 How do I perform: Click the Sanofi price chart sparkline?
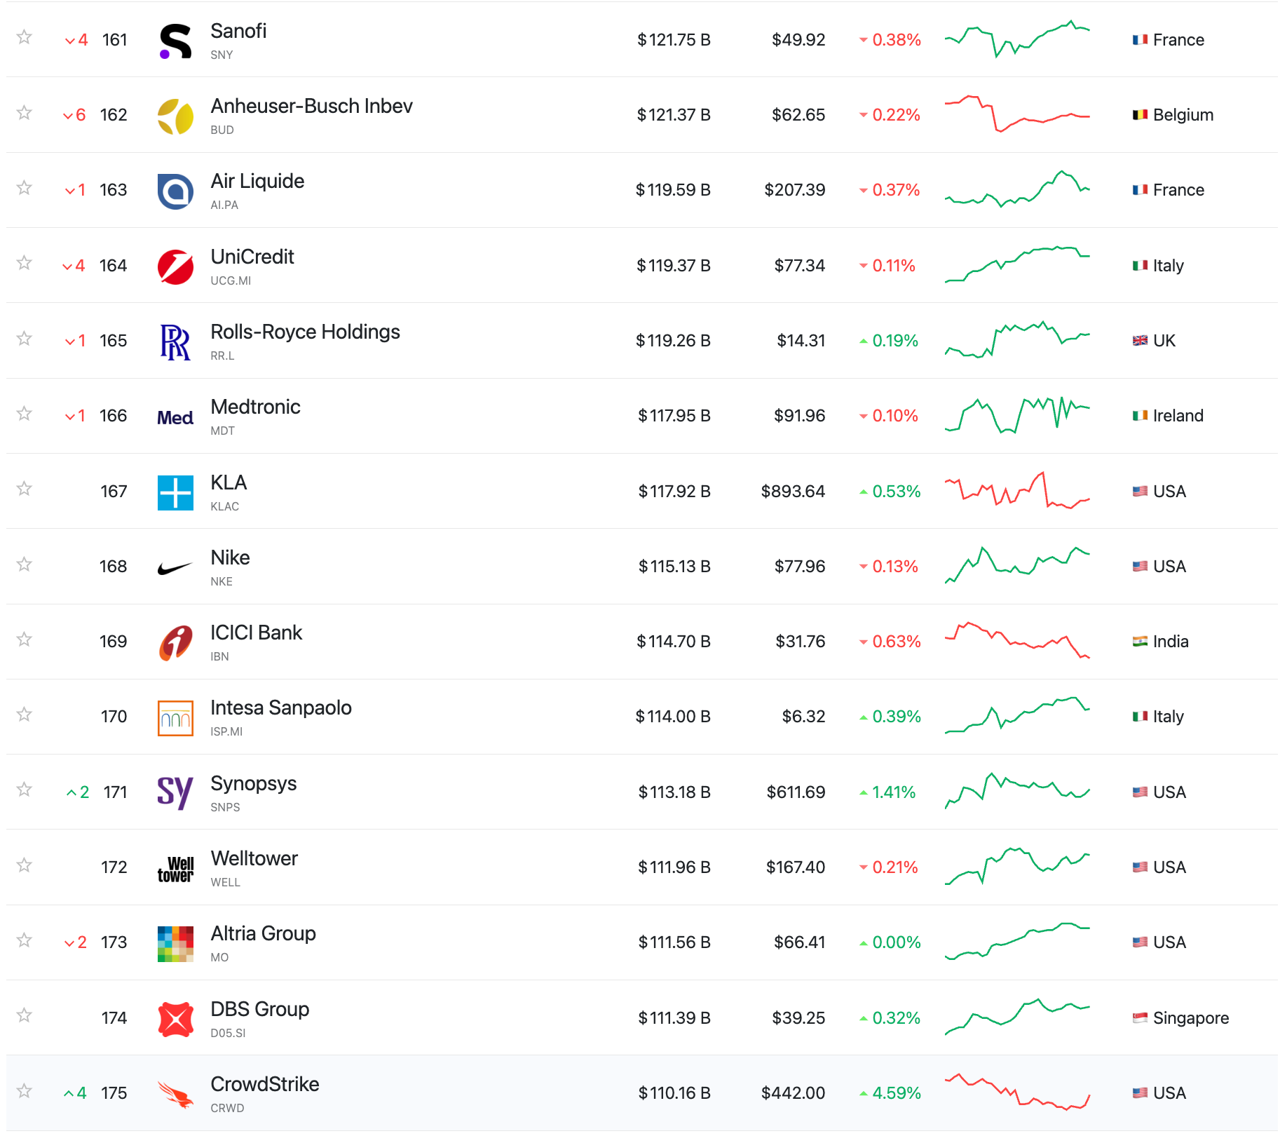tap(1017, 39)
